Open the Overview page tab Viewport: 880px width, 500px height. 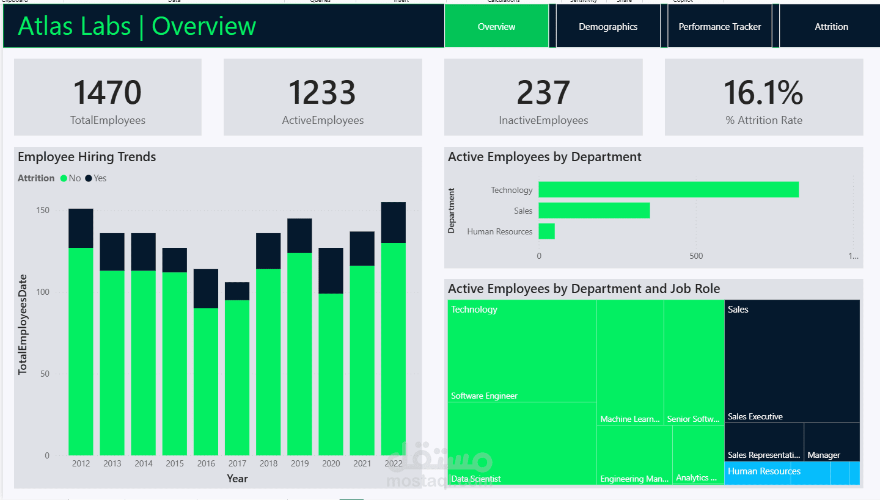pyautogui.click(x=496, y=26)
